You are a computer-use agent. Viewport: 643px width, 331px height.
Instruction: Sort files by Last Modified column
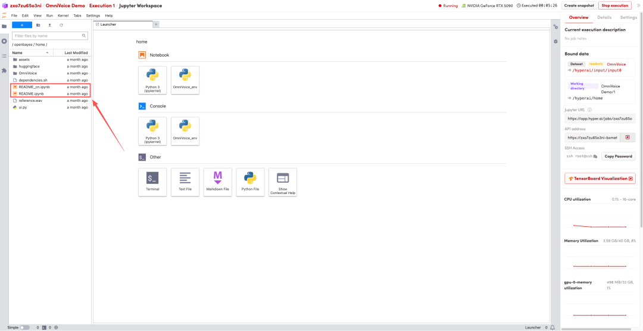coord(72,52)
